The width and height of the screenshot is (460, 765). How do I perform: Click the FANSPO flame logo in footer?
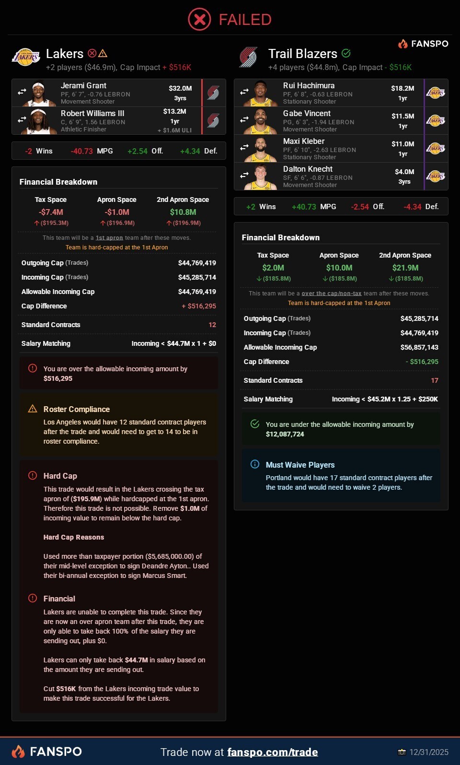(x=18, y=751)
